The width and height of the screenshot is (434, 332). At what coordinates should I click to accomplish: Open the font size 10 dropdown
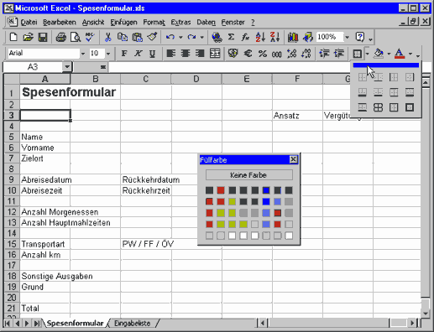(x=108, y=54)
